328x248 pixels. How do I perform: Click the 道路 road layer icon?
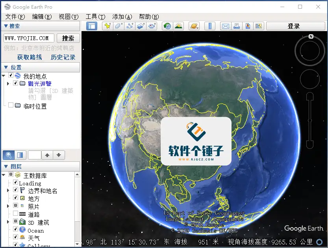[x=22, y=214]
